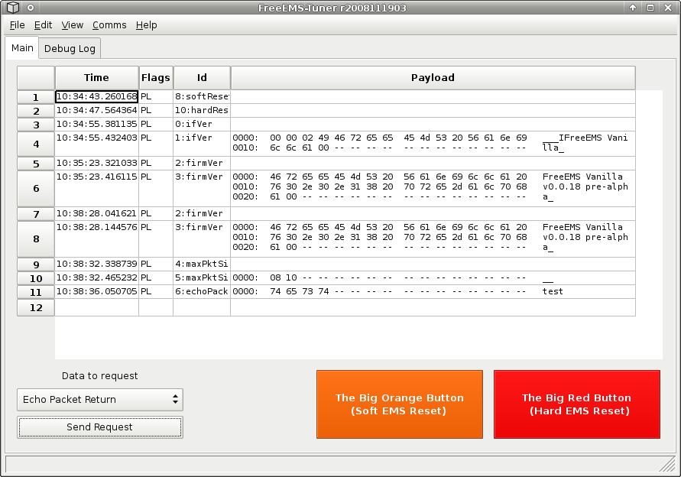The image size is (681, 477).
Task: Select the Main tab
Action: 22,48
